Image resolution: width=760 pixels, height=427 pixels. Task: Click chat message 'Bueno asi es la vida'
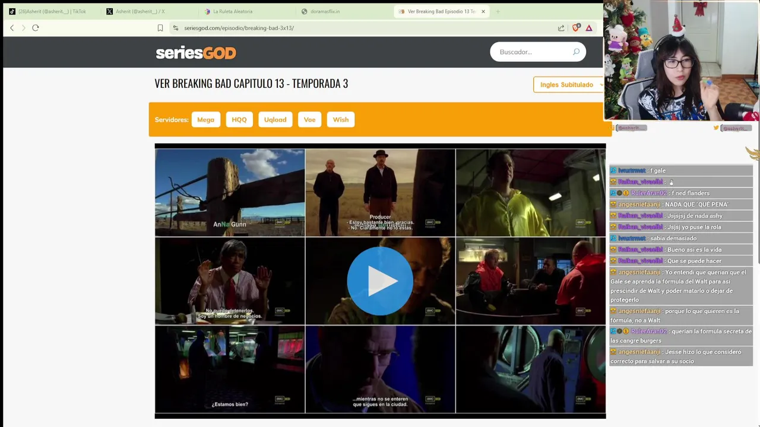click(694, 250)
